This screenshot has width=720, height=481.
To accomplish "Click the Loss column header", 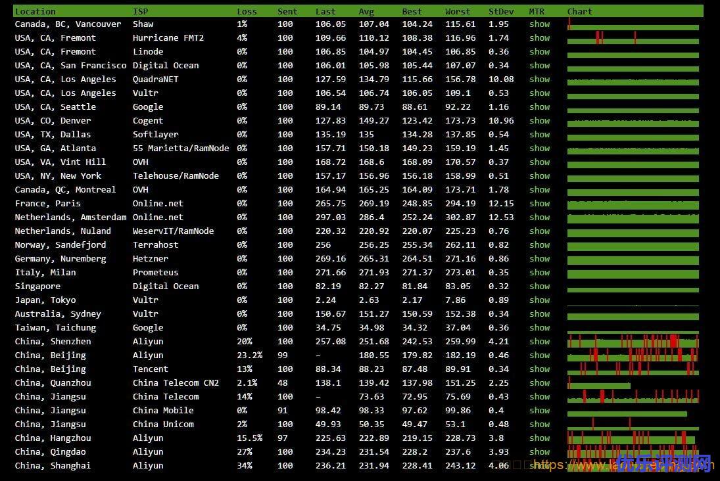I will pyautogui.click(x=247, y=11).
